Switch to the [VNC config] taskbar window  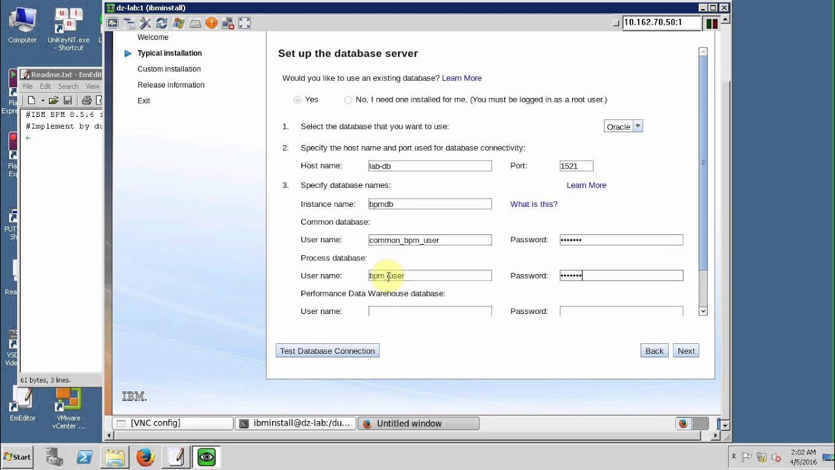(172, 424)
